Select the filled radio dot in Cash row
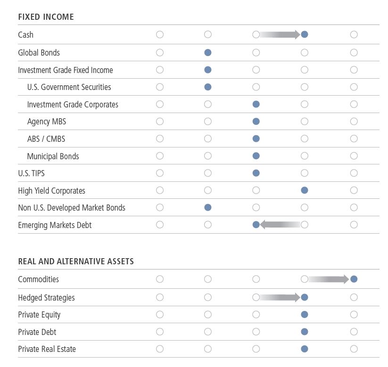The width and height of the screenshot is (388, 367). pos(305,34)
